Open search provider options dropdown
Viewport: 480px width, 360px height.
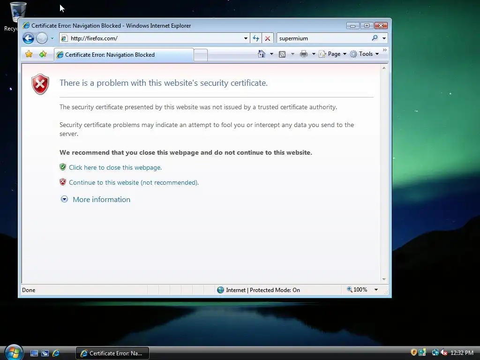pyautogui.click(x=384, y=38)
